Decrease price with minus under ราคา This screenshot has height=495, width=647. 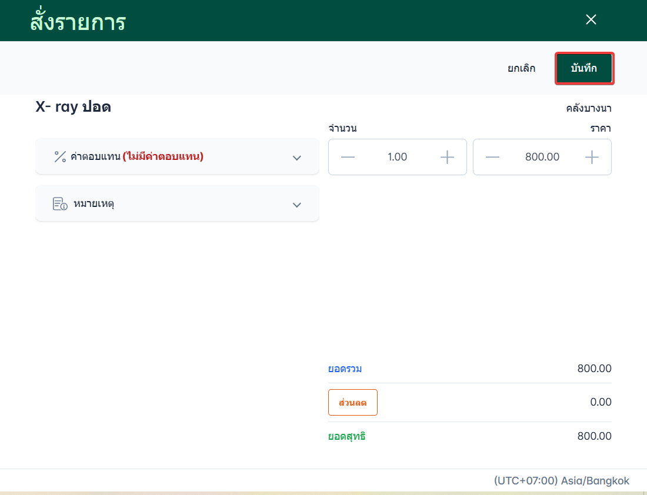[492, 157]
